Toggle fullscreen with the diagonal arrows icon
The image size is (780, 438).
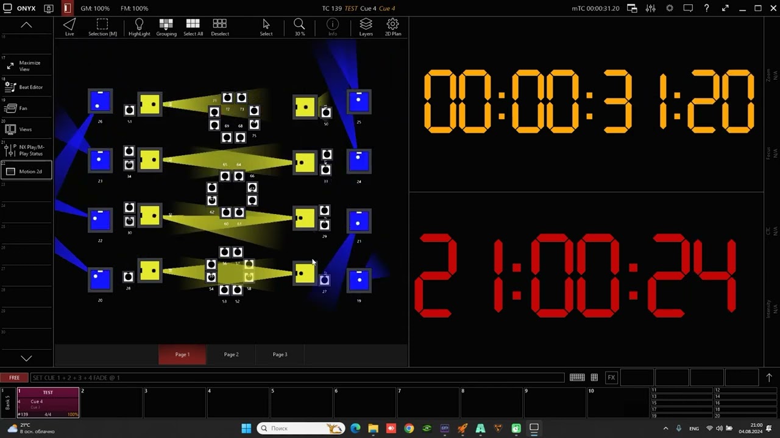[x=725, y=9]
